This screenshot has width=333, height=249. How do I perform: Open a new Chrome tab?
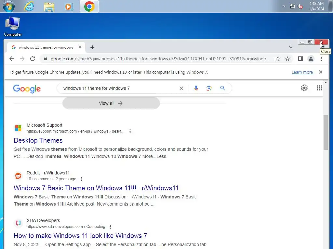[x=92, y=47]
